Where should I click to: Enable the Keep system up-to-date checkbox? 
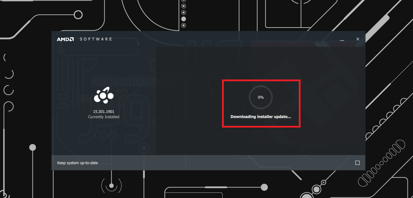pyautogui.click(x=357, y=163)
